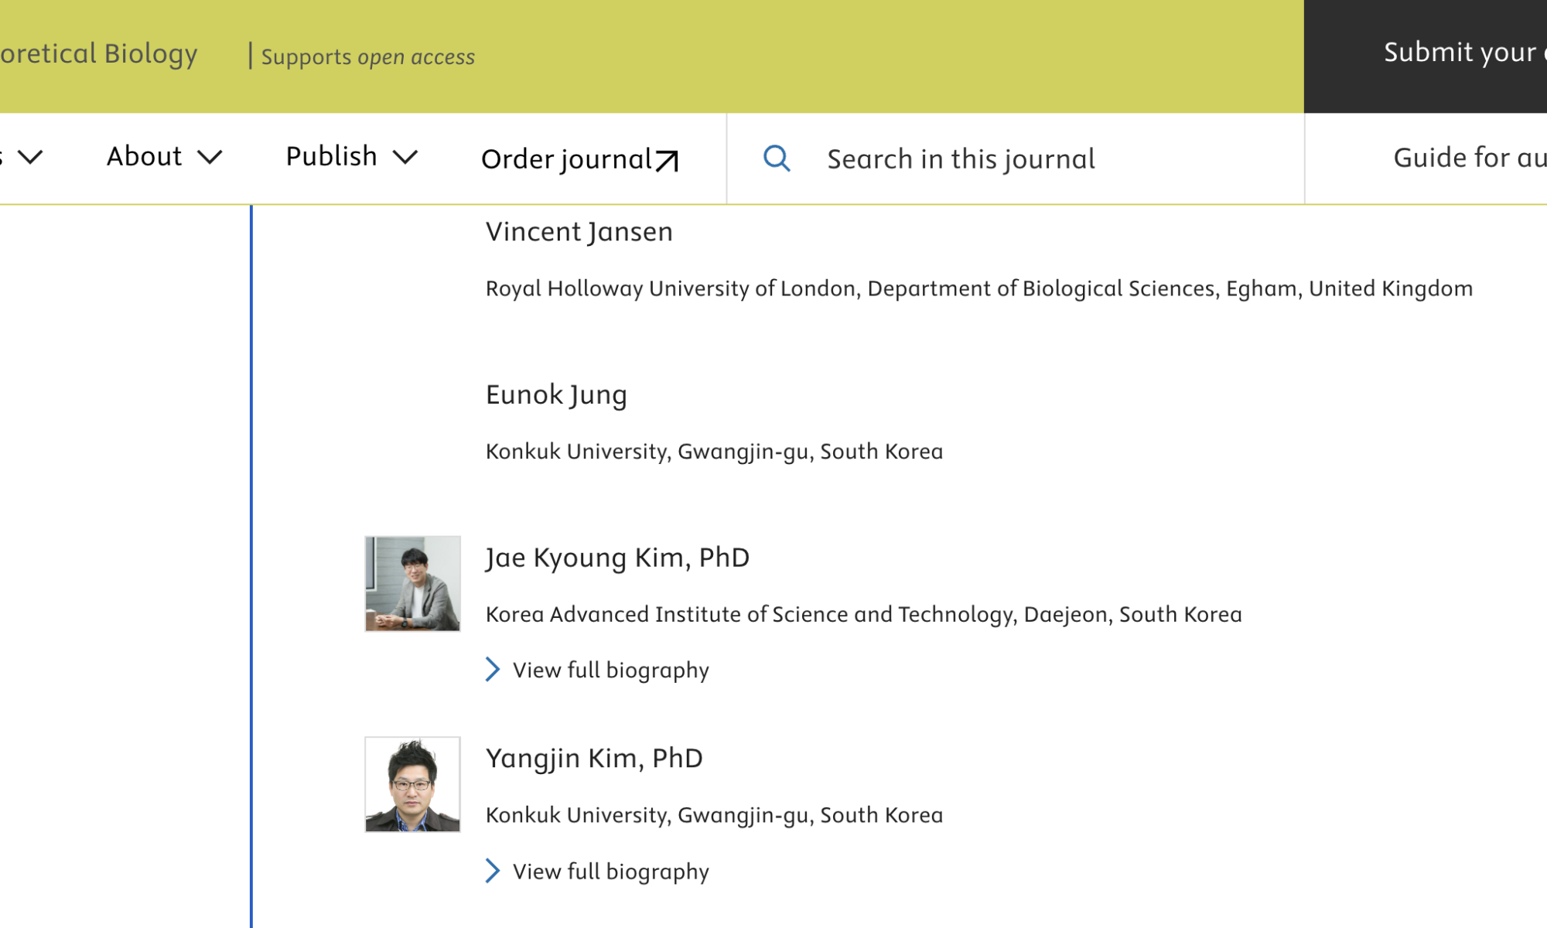Click Yangjin Kim's profile photo

point(412,783)
